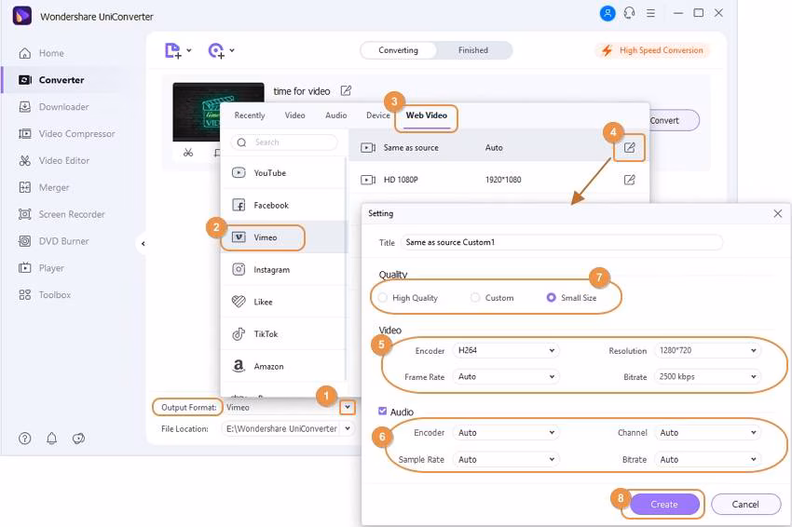Choose the HD 1080P preset row
The image size is (792, 527).
498,180
